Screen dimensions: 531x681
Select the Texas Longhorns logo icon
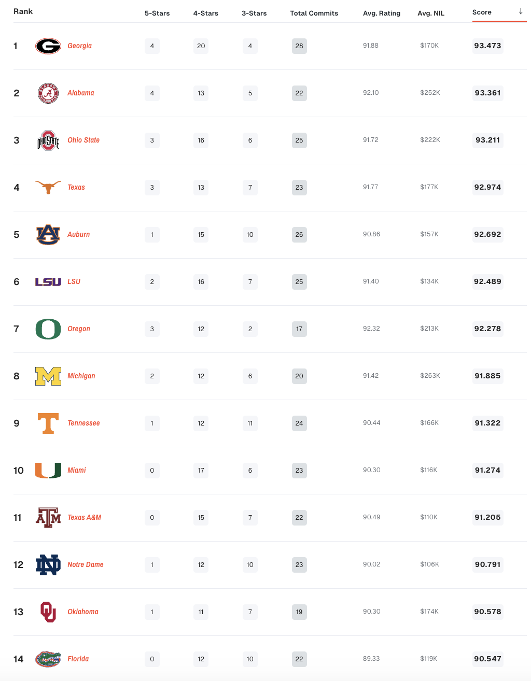[48, 187]
